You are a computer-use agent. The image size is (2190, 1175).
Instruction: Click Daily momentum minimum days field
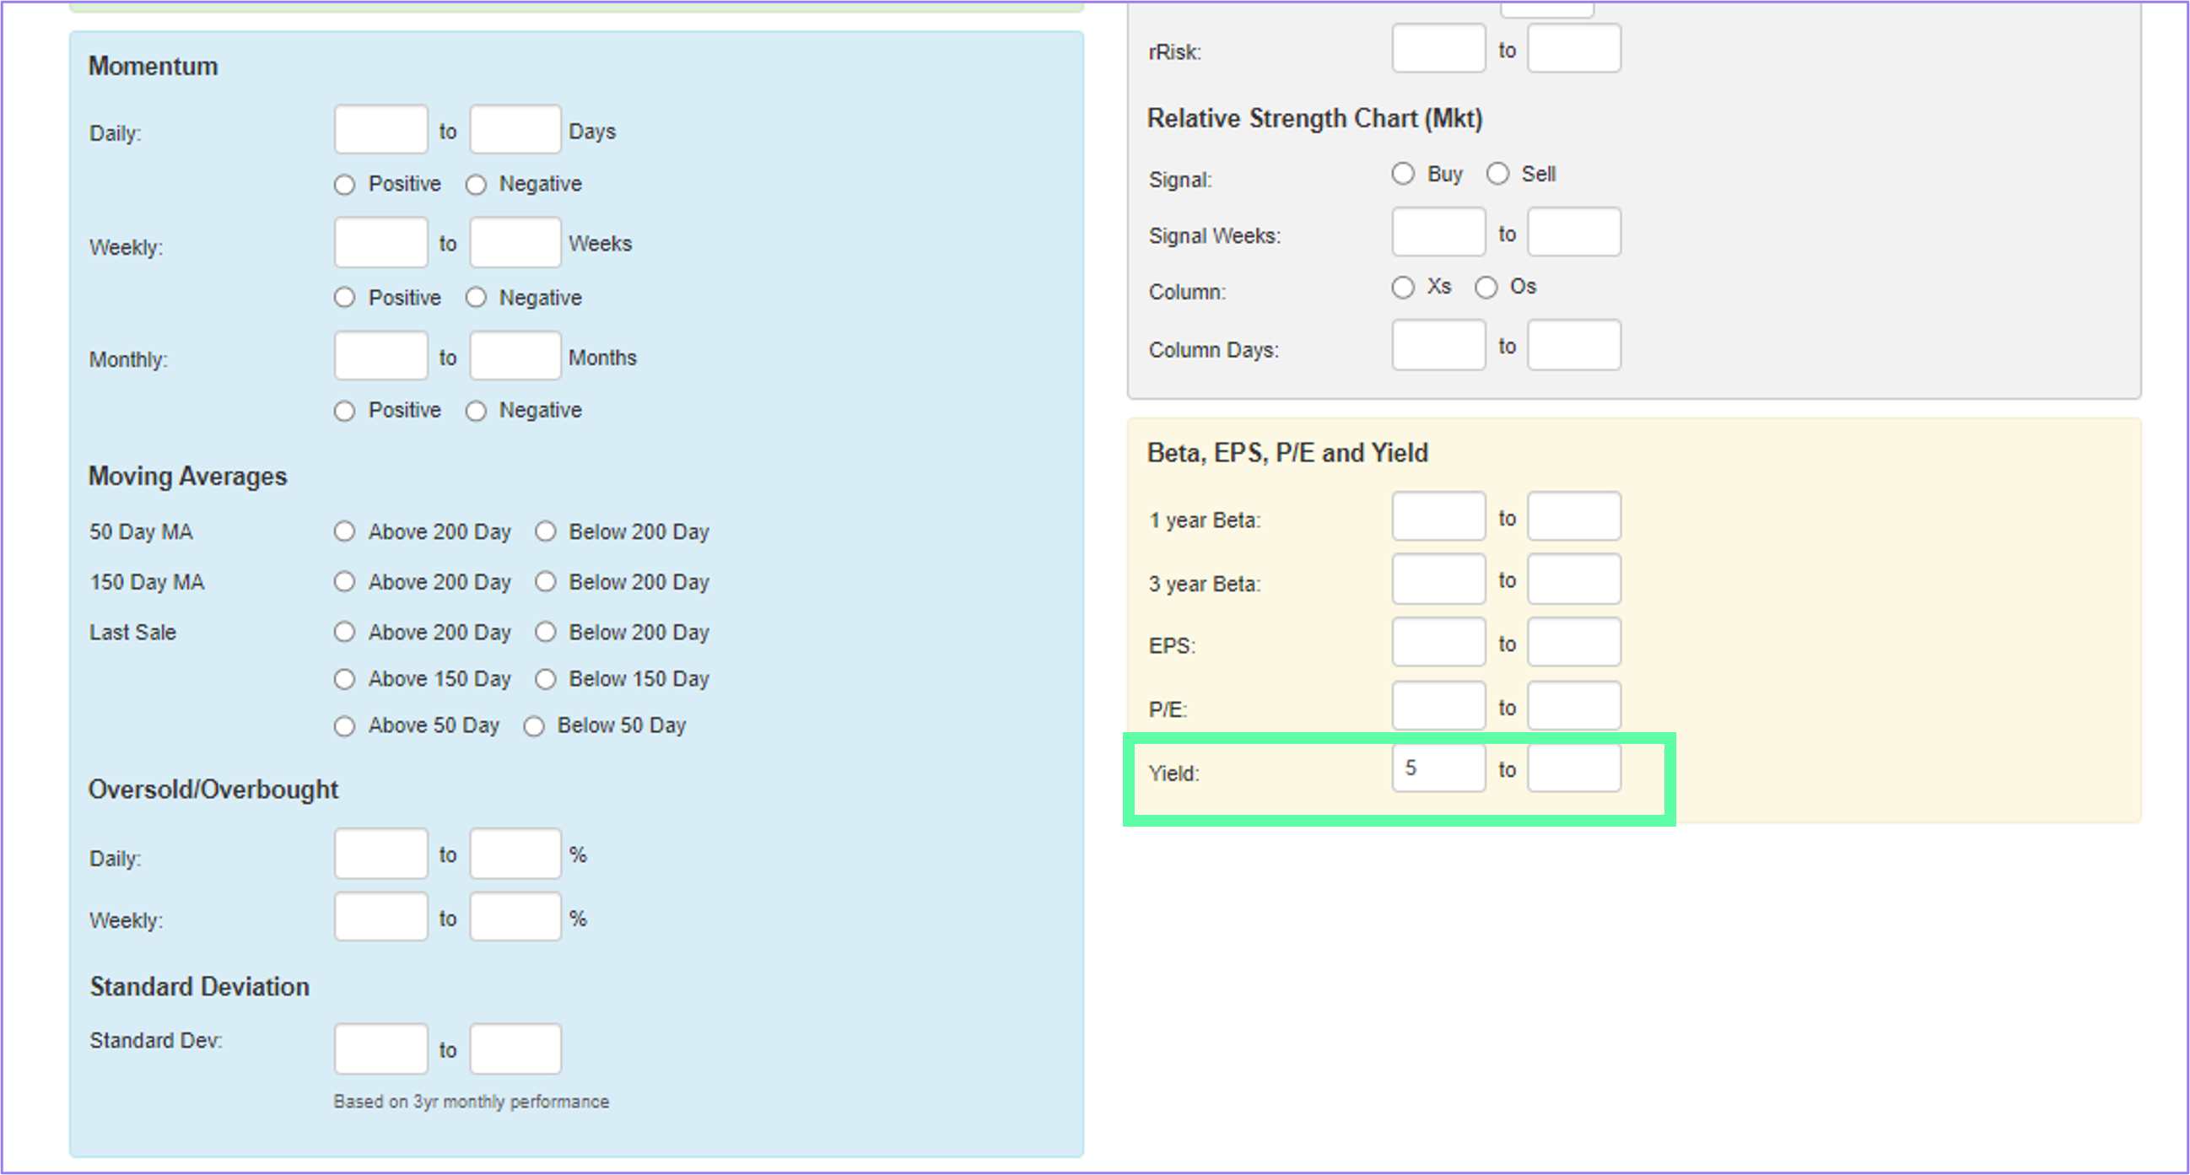click(x=380, y=129)
